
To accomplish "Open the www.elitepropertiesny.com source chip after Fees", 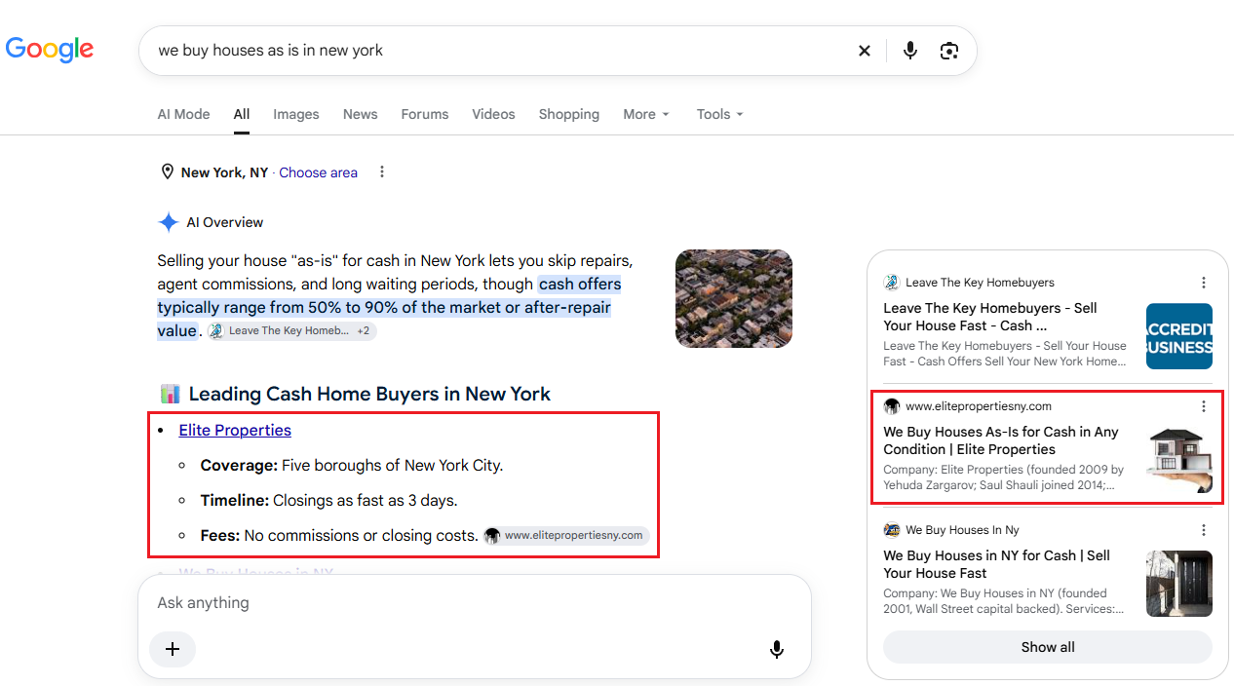I will 566,535.
